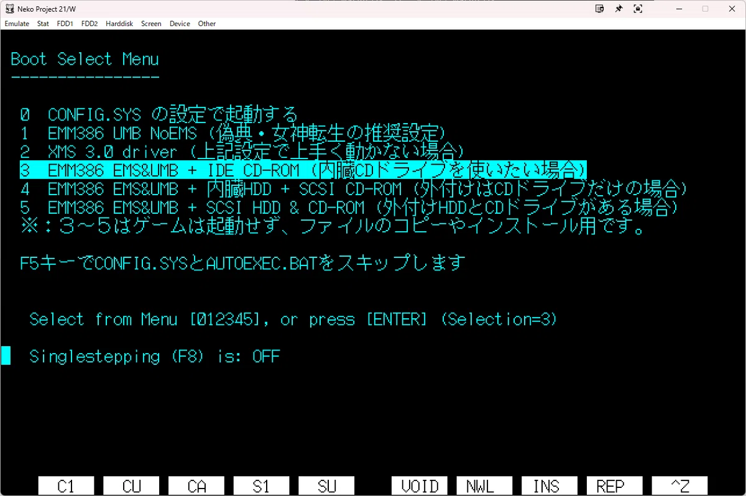
Task: Open the Device menu
Action: pyautogui.click(x=180, y=24)
